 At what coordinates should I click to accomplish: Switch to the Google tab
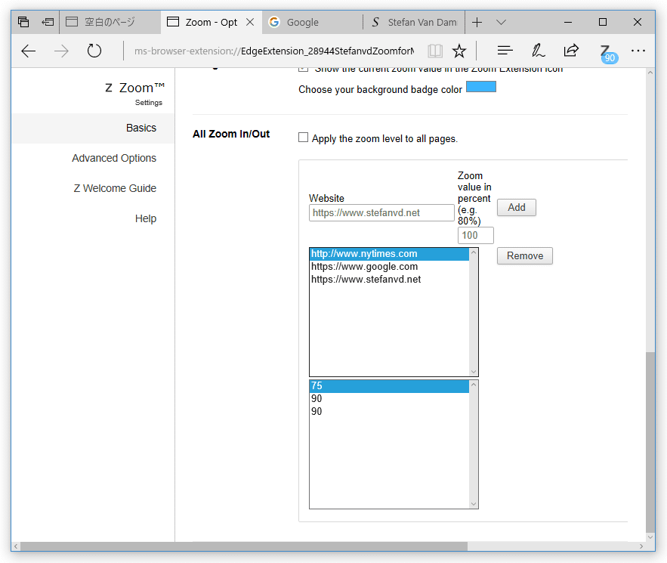point(313,22)
